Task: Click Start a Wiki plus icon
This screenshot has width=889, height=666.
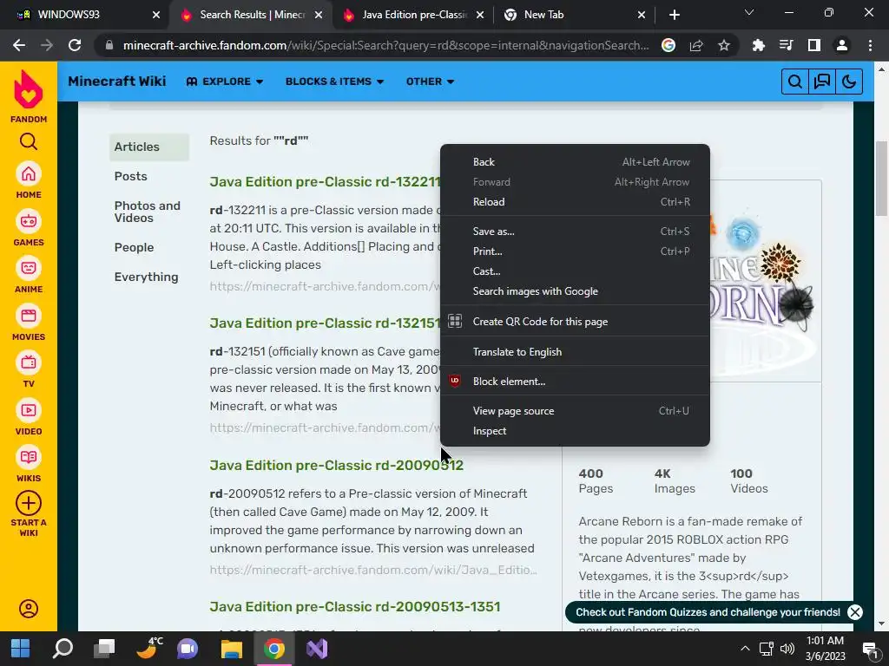Action: [29, 503]
